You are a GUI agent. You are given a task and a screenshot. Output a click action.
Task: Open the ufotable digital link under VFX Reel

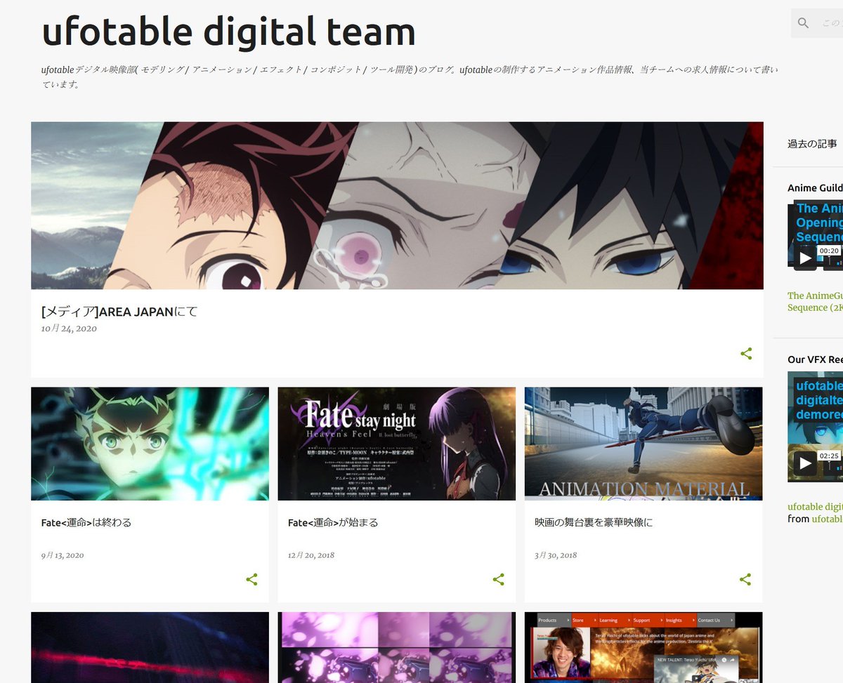(x=815, y=507)
